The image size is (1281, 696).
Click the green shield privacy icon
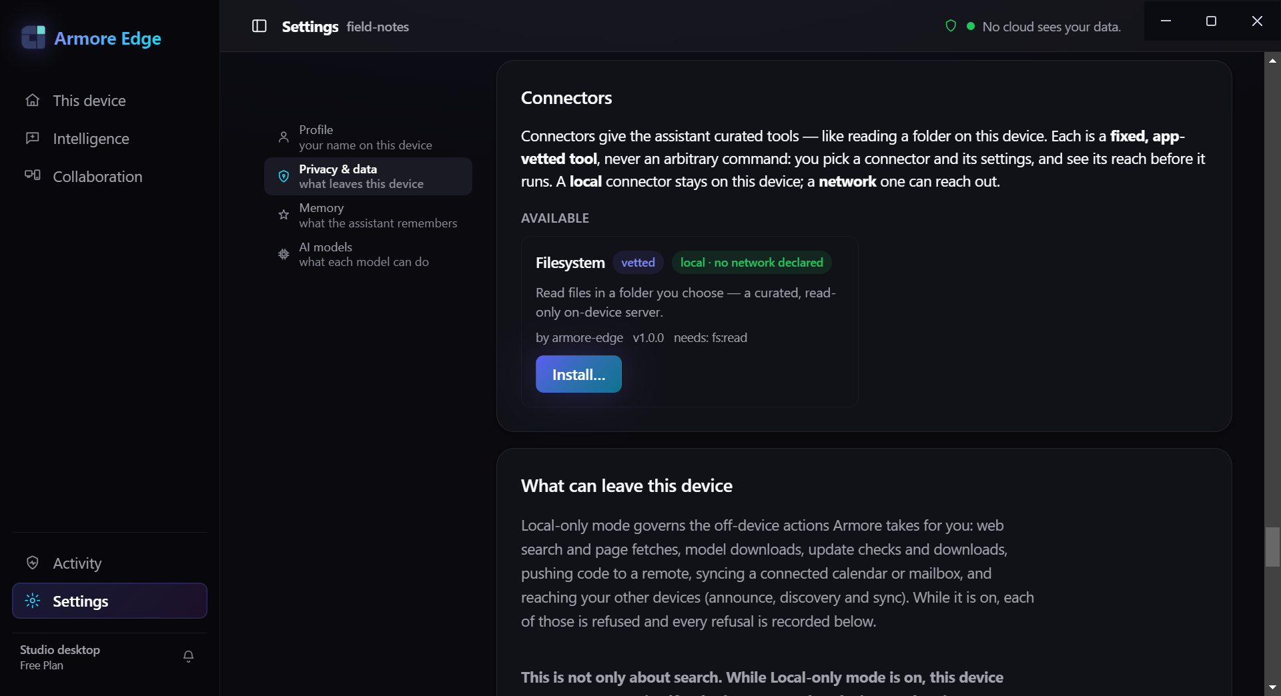pos(951,26)
